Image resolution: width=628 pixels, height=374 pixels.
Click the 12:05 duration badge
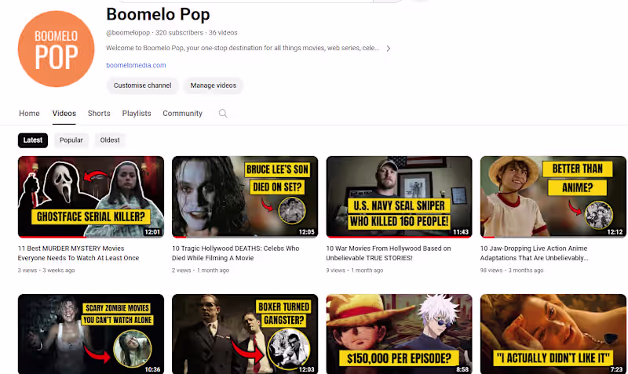[x=306, y=232]
